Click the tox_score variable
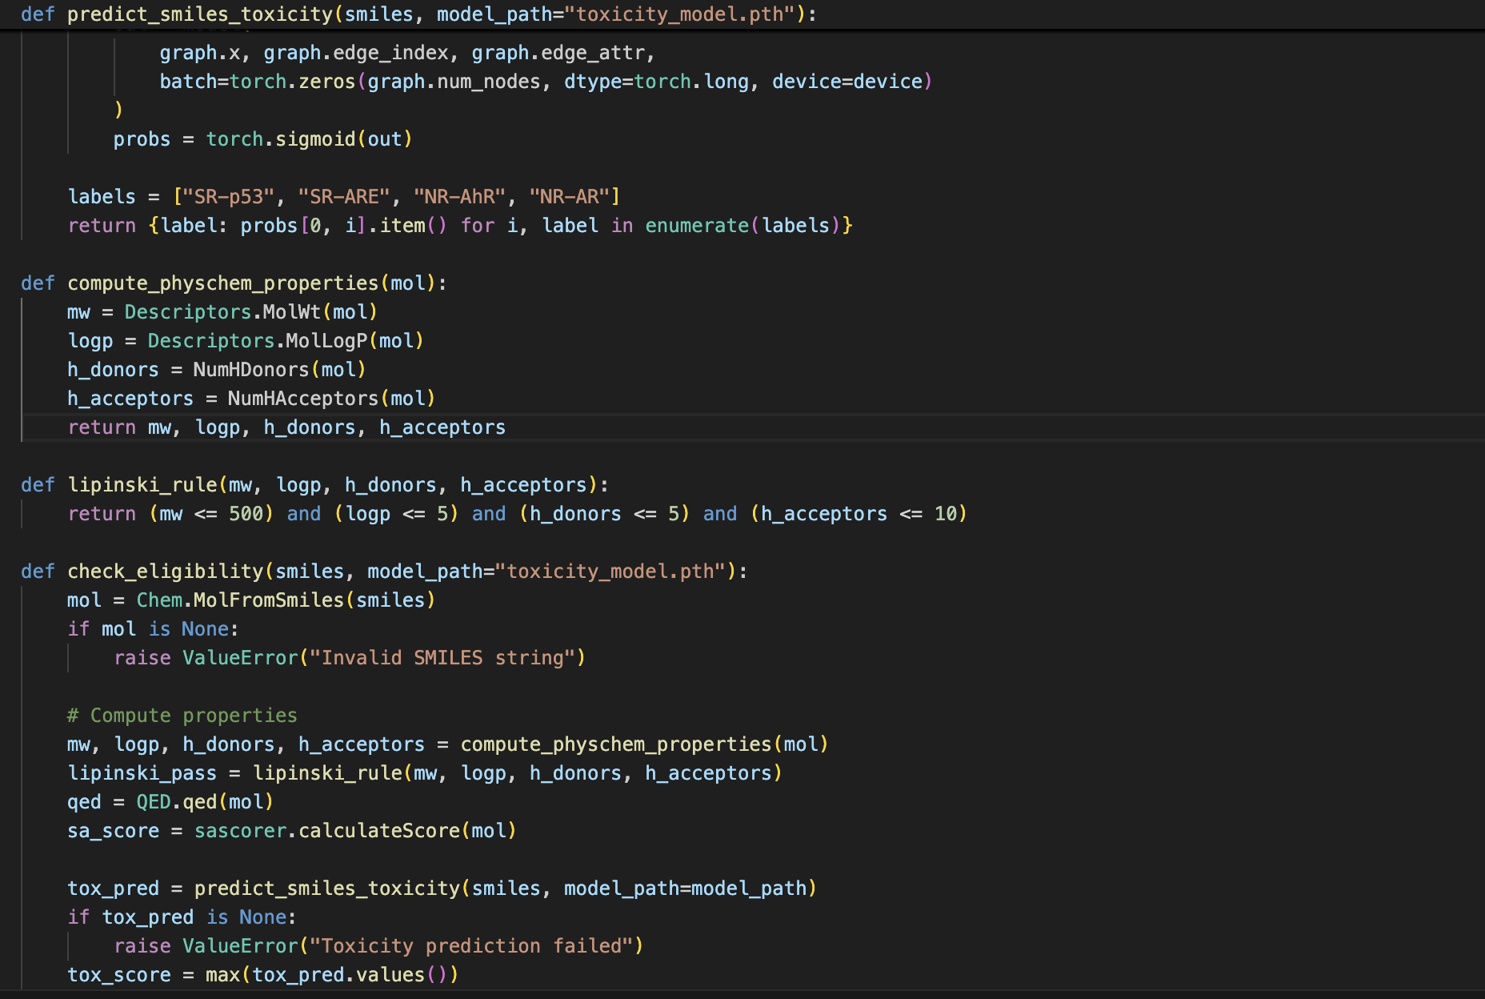This screenshot has height=999, width=1485. (119, 975)
